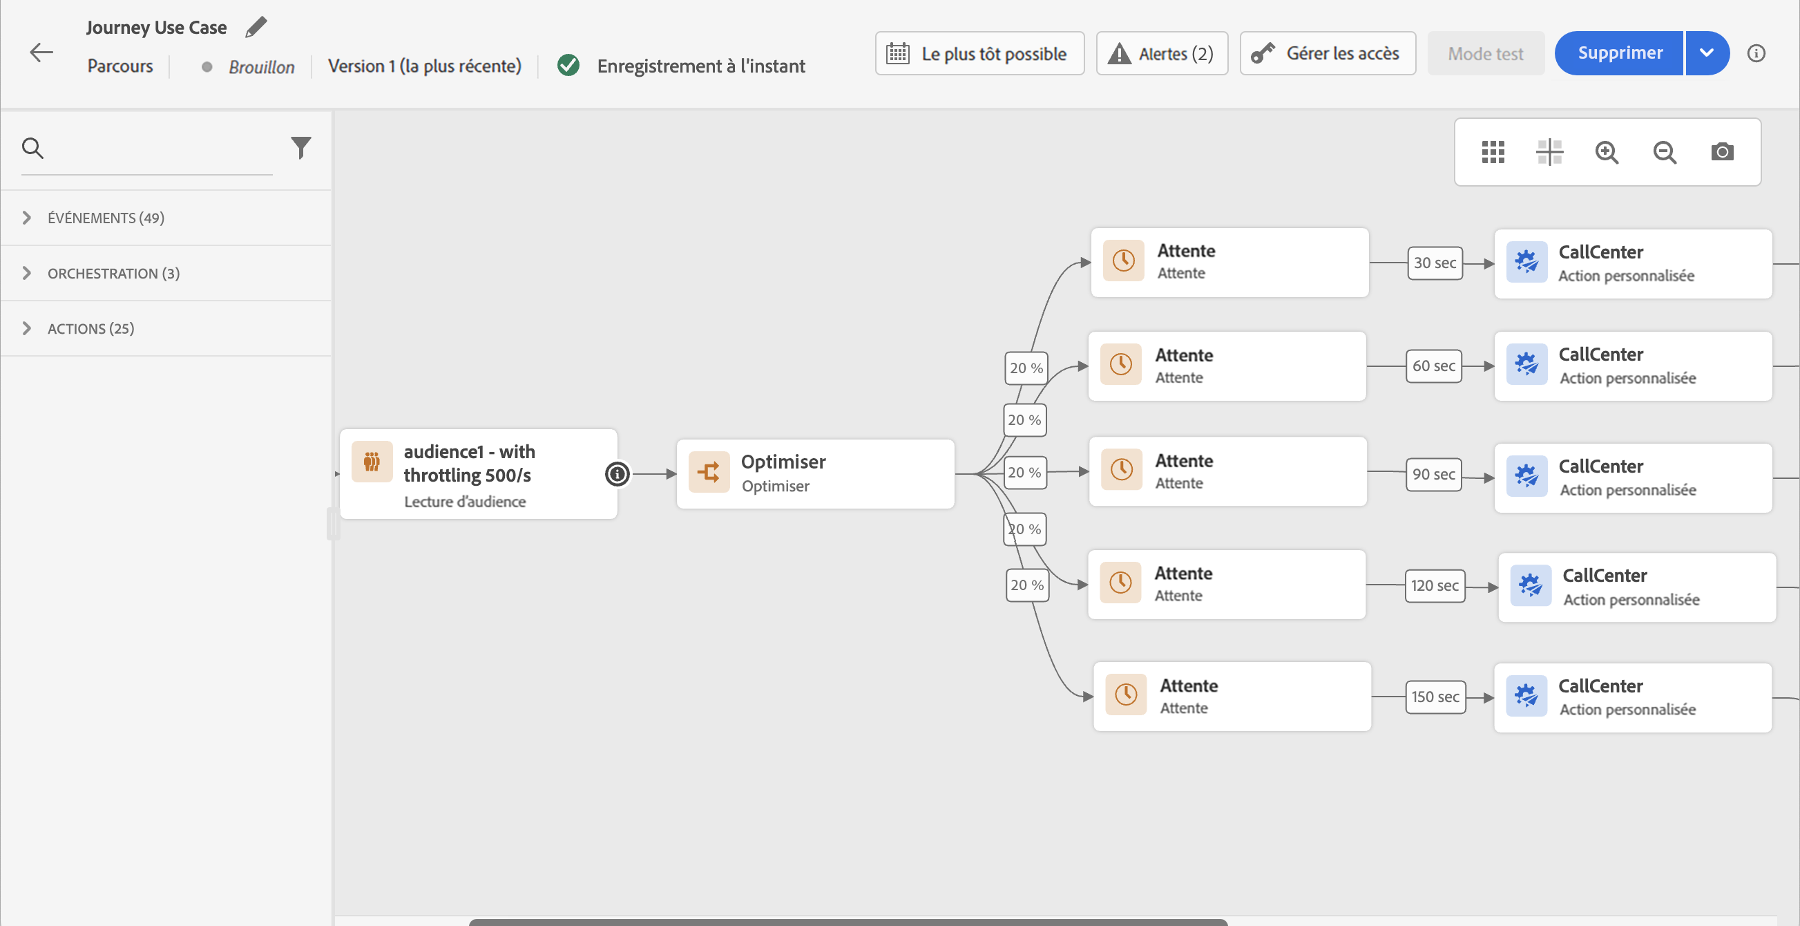Open Le plus tôt possible schedule
1800x926 pixels.
[x=979, y=53]
